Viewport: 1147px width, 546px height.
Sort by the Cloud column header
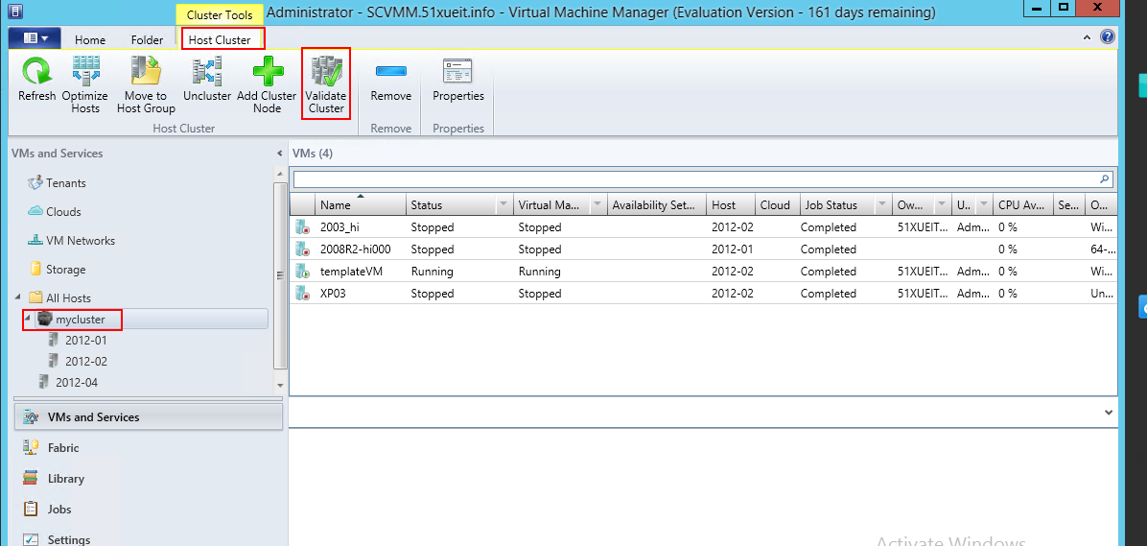777,205
